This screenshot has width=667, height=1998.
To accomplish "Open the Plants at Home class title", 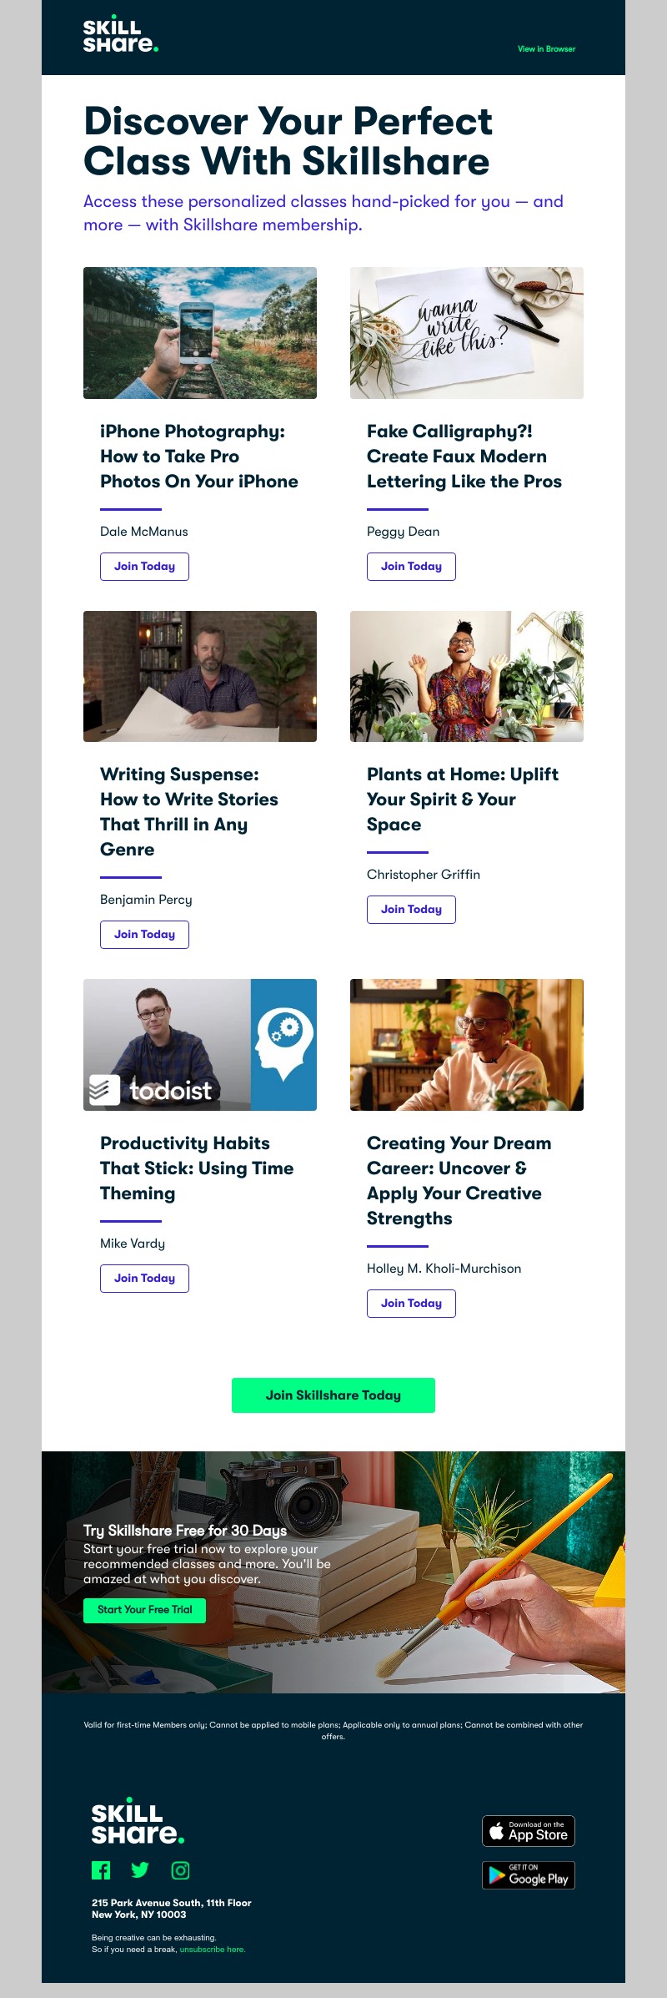I will click(x=462, y=800).
